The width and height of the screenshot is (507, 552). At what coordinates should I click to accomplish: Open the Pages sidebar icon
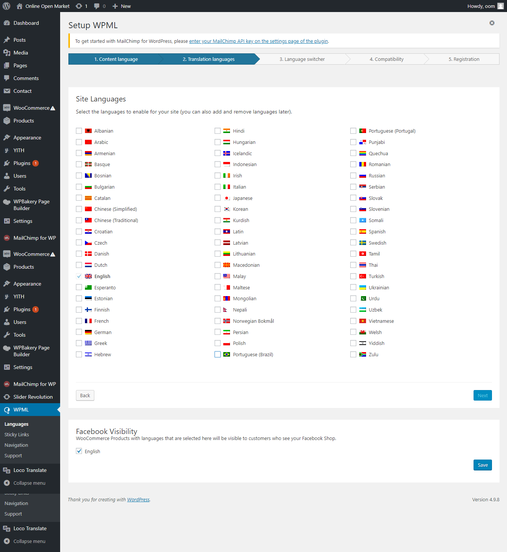7,65
